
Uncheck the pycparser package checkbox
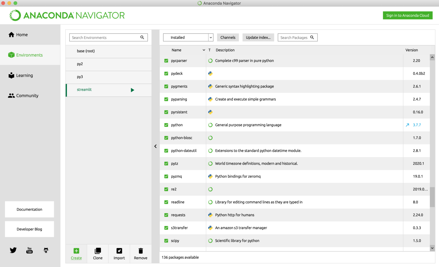(166, 61)
